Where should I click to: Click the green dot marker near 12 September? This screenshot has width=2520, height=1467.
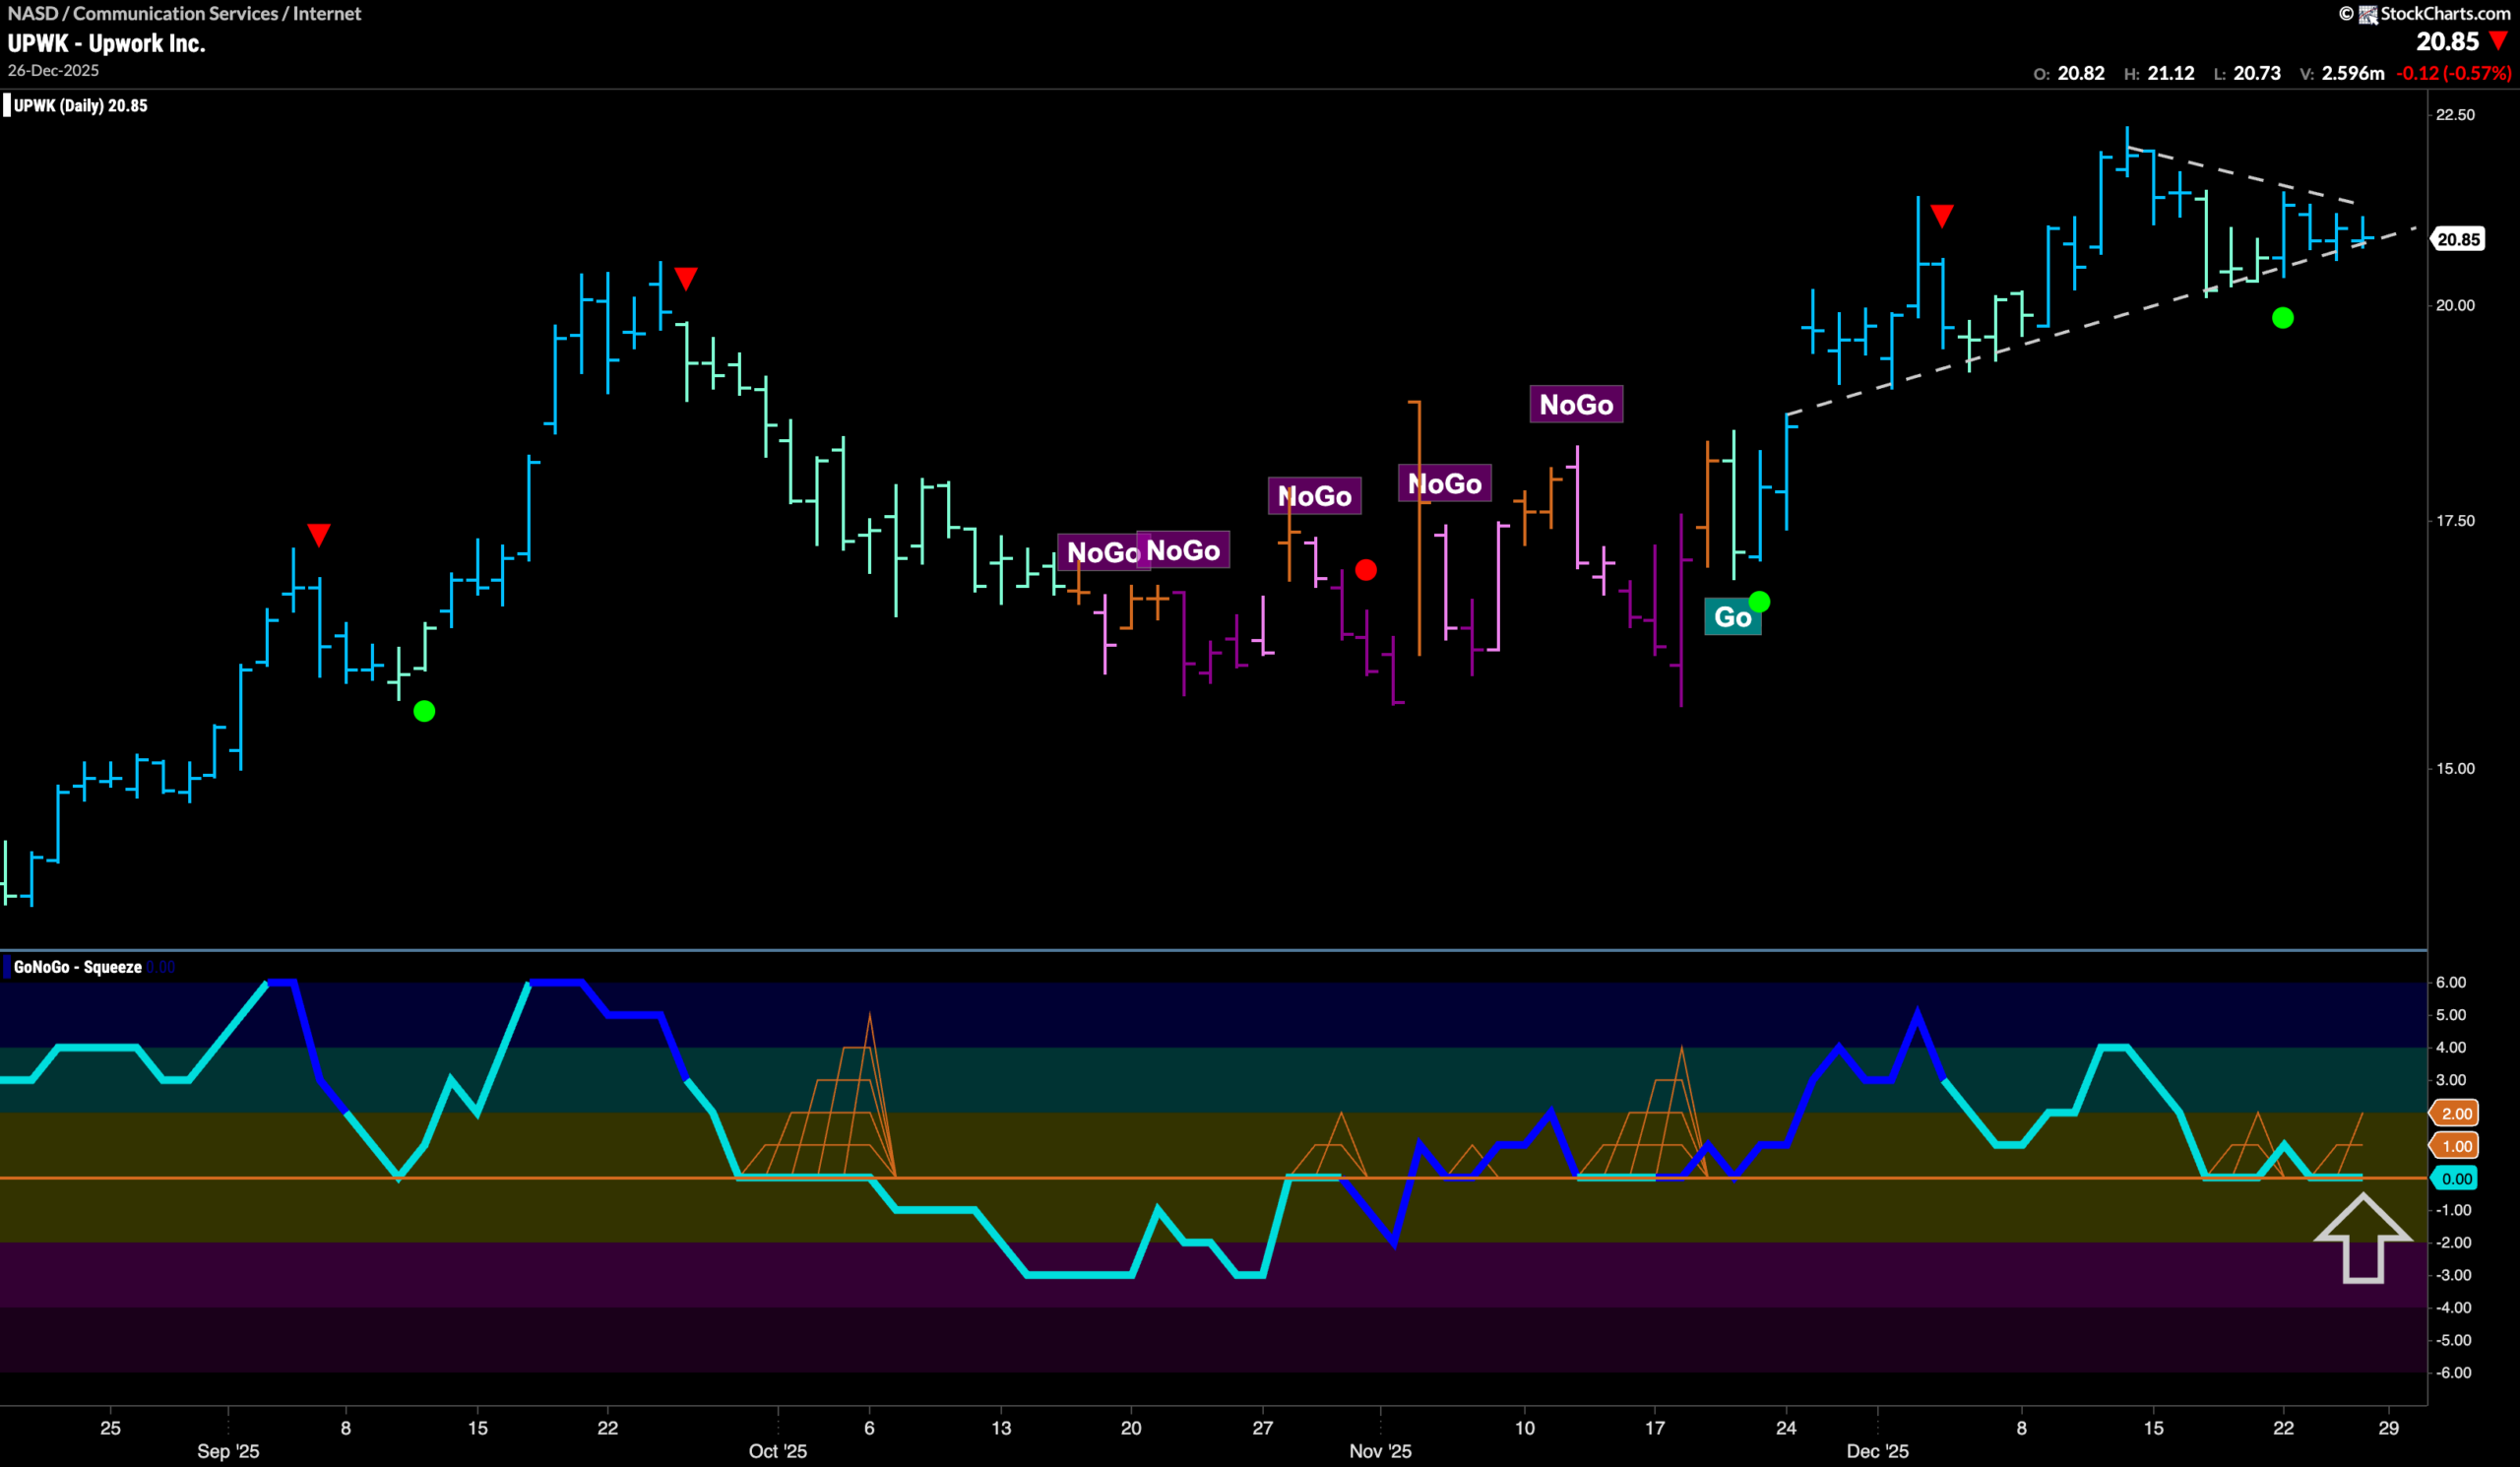(424, 711)
